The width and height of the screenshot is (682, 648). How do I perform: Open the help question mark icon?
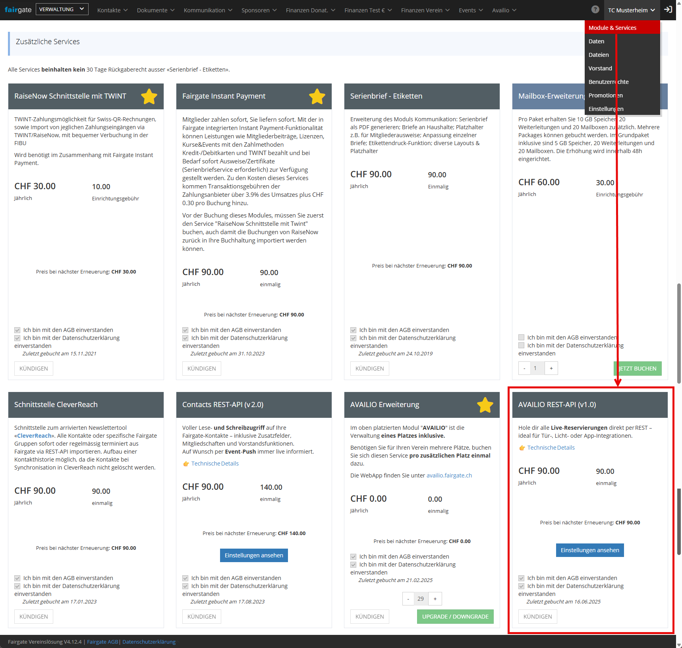click(595, 10)
